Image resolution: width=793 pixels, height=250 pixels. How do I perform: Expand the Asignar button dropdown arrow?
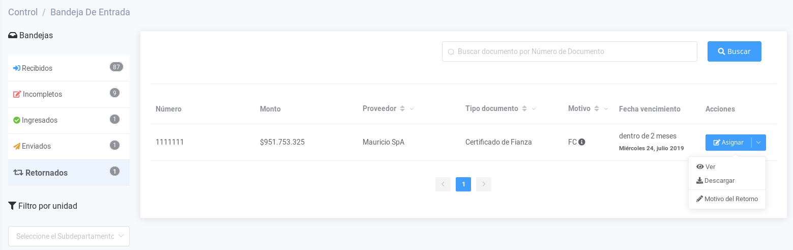point(758,143)
